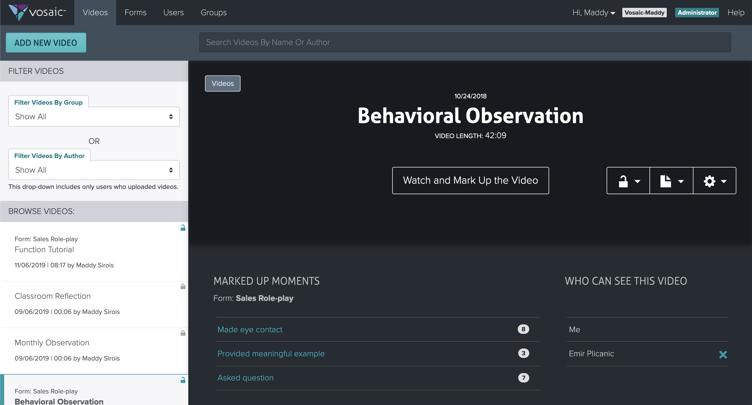Click the lock icon on Monthly Observation

(183, 333)
